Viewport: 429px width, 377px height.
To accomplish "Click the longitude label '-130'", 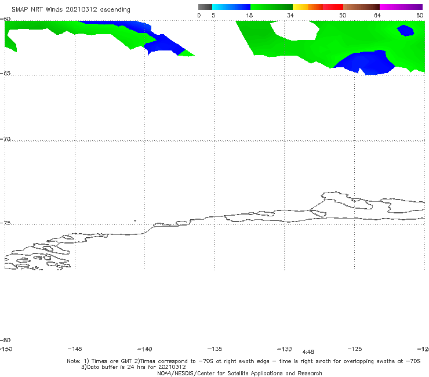I will point(285,349).
